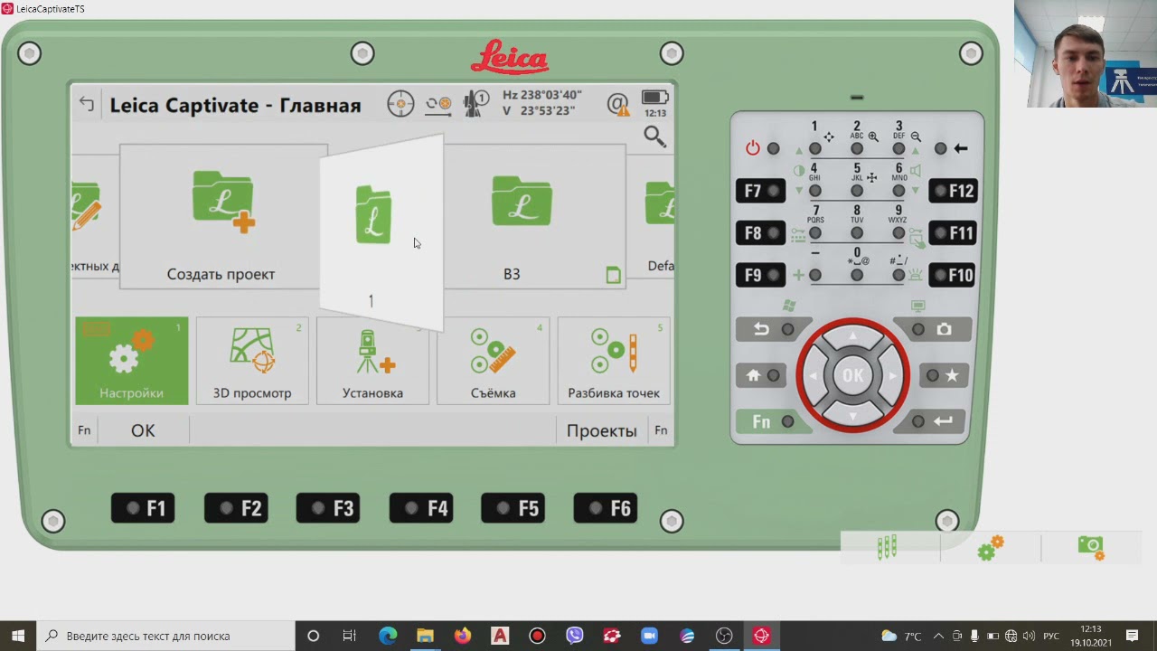Click keypad key 6 MNO
The height and width of the screenshot is (651, 1157).
[898, 191]
